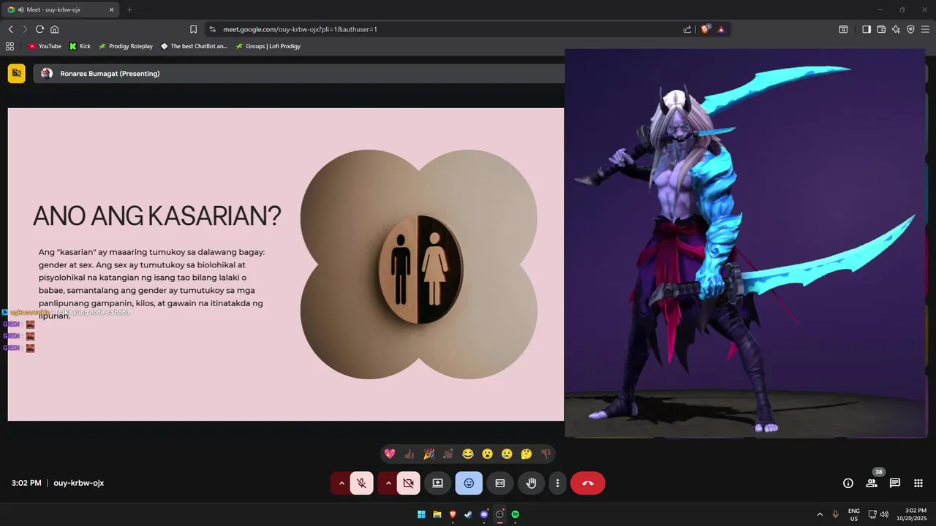Send thumbs down reaction
936x526 pixels.
pyautogui.click(x=546, y=454)
